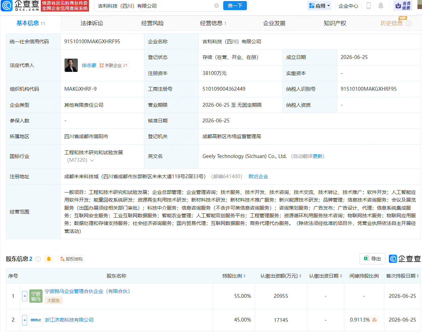Open the mobile phone app icon
Screen dimensions: 422x332
[x=369, y=6]
